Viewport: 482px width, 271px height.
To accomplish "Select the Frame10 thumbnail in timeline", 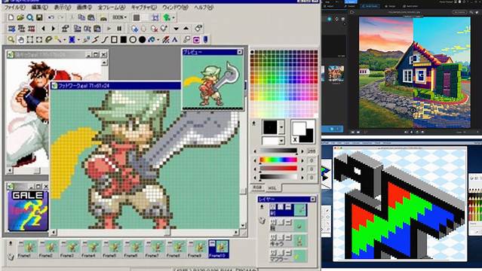I will point(219,249).
